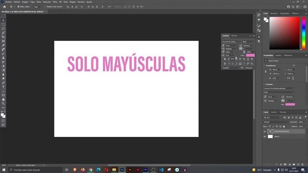The height and width of the screenshot is (173, 308).
Task: Select the Lasso tool
Action: [x=3, y=28]
